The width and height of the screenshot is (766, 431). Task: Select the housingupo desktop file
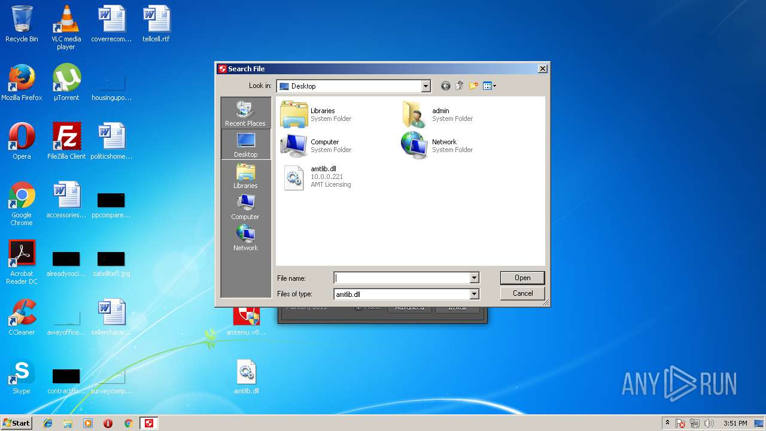111,88
